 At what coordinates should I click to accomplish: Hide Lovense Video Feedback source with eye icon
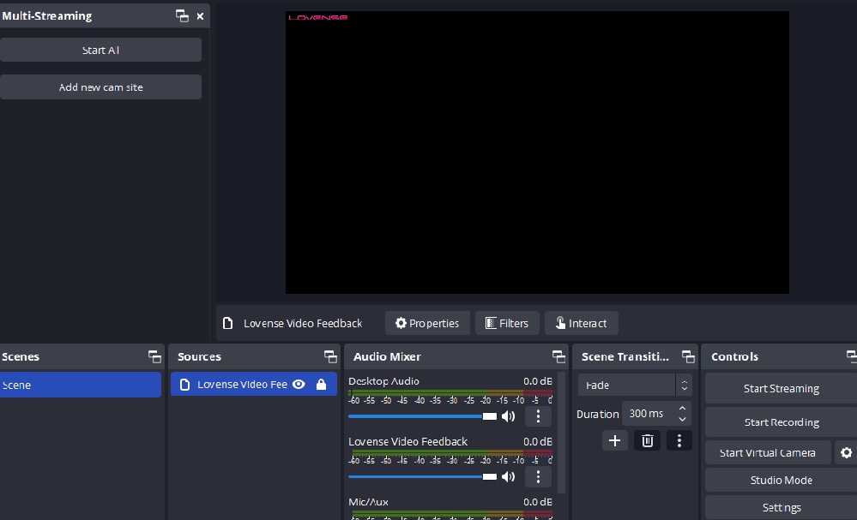pyautogui.click(x=299, y=385)
